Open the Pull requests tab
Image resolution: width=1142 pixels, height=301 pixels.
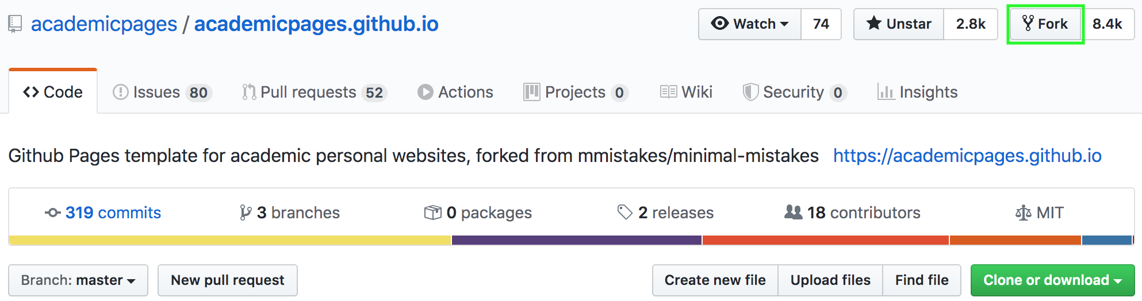[x=314, y=92]
